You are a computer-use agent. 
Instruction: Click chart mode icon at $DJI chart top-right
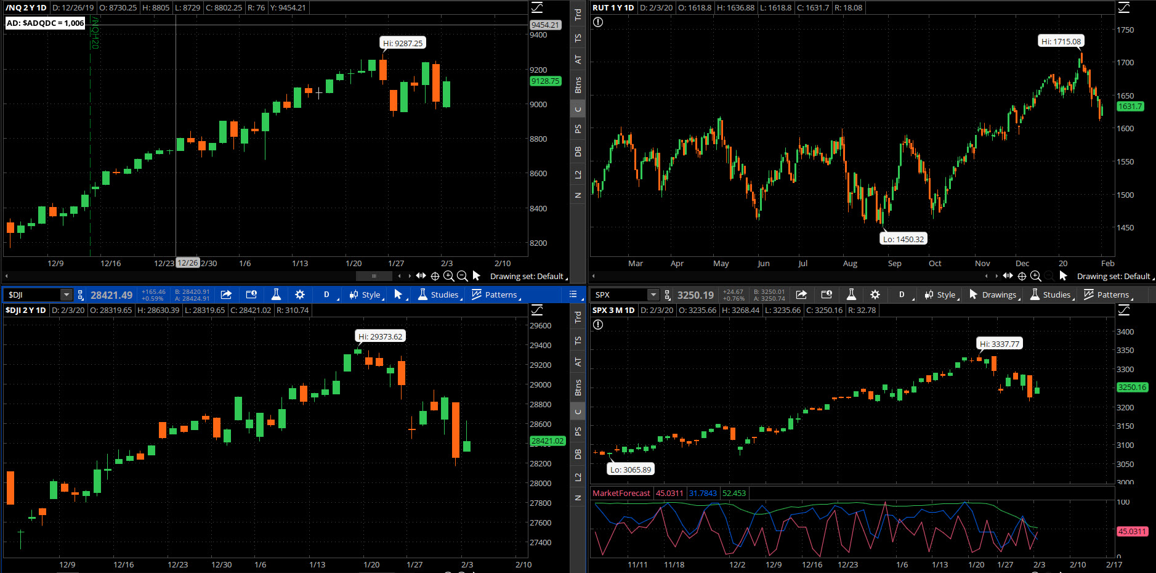pyautogui.click(x=537, y=310)
